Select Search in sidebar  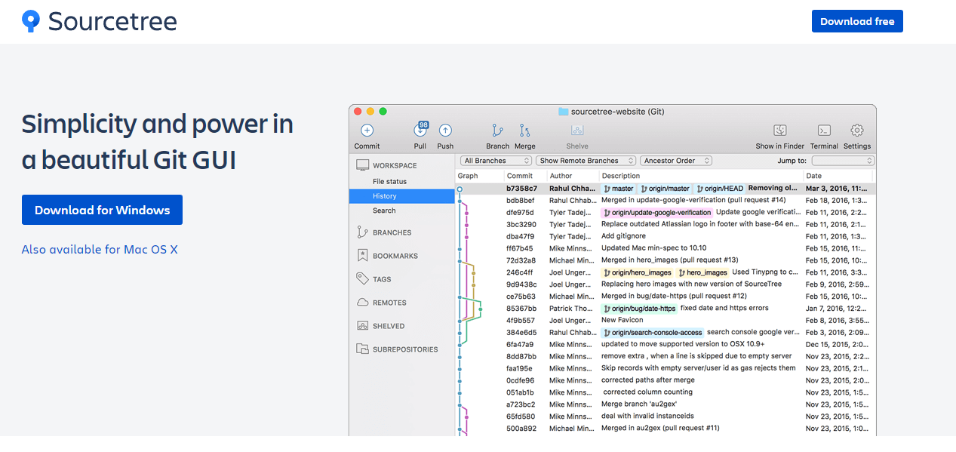click(x=384, y=211)
